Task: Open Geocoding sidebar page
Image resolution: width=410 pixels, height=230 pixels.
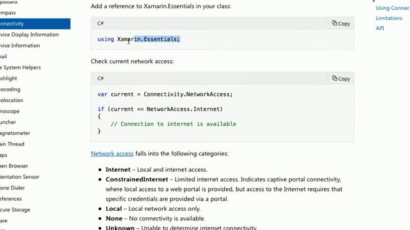Action: coord(10,89)
